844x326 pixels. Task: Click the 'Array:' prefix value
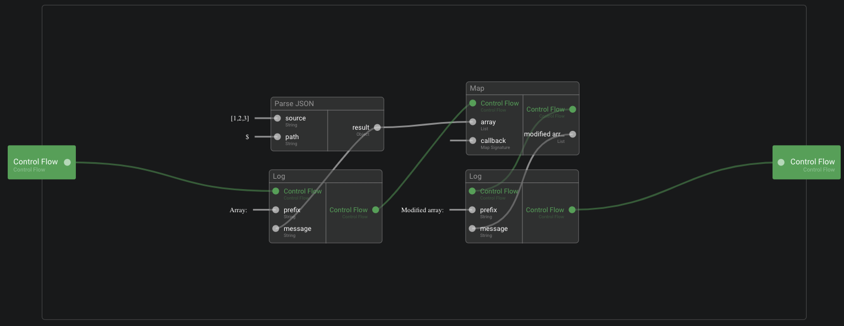pos(239,210)
